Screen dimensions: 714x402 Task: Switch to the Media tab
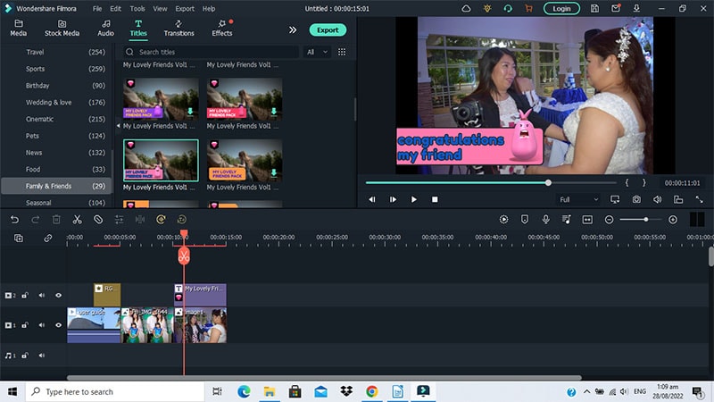[x=18, y=29]
